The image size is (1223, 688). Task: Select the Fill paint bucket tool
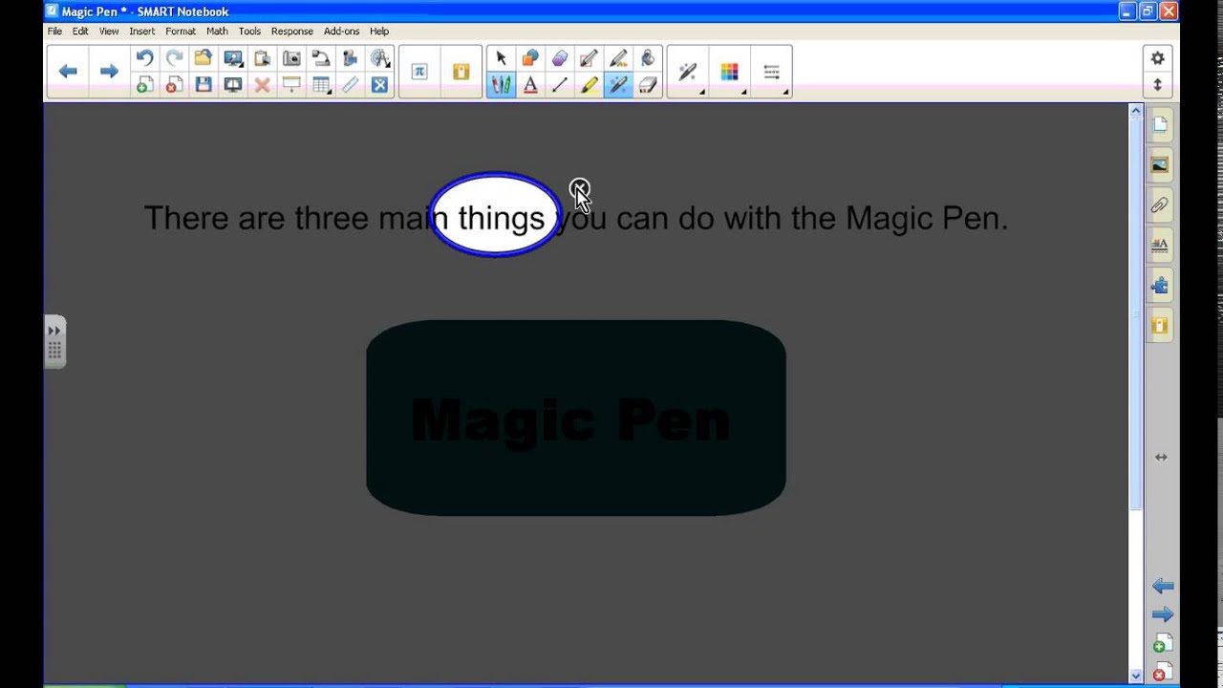648,58
